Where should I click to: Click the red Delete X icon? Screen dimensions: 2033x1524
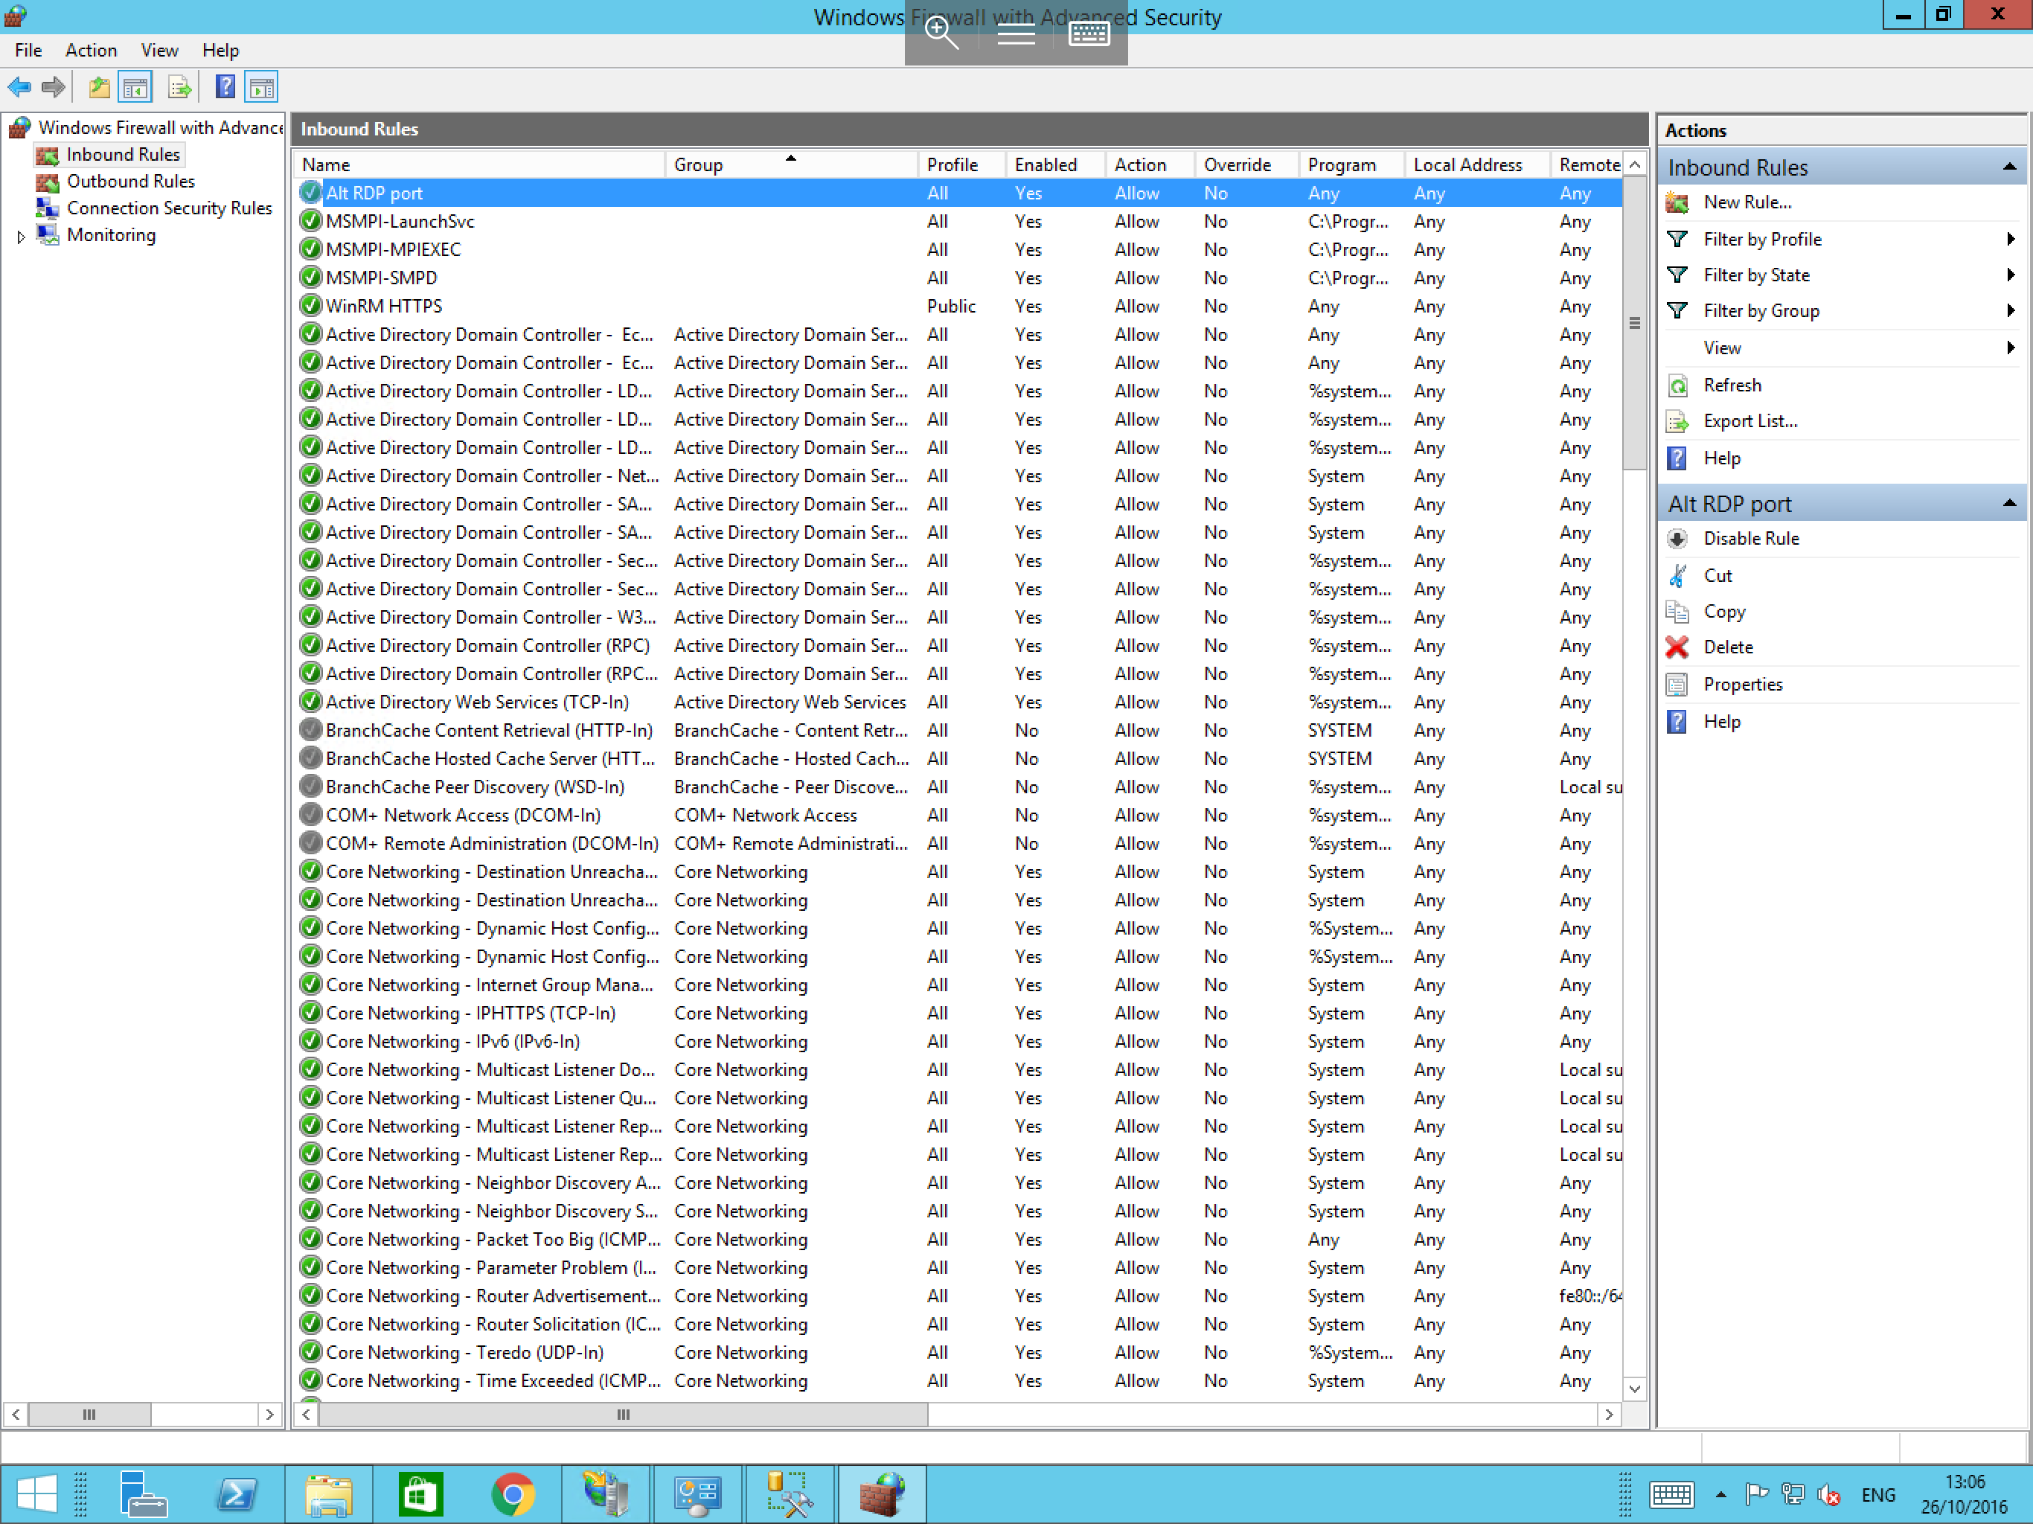(x=1677, y=648)
